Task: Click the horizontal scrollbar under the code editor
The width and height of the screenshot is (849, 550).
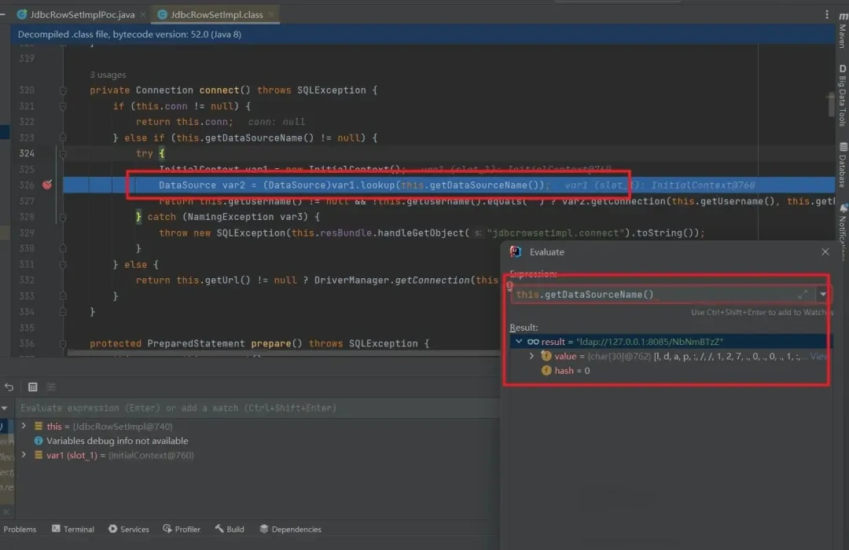Action: (283, 353)
